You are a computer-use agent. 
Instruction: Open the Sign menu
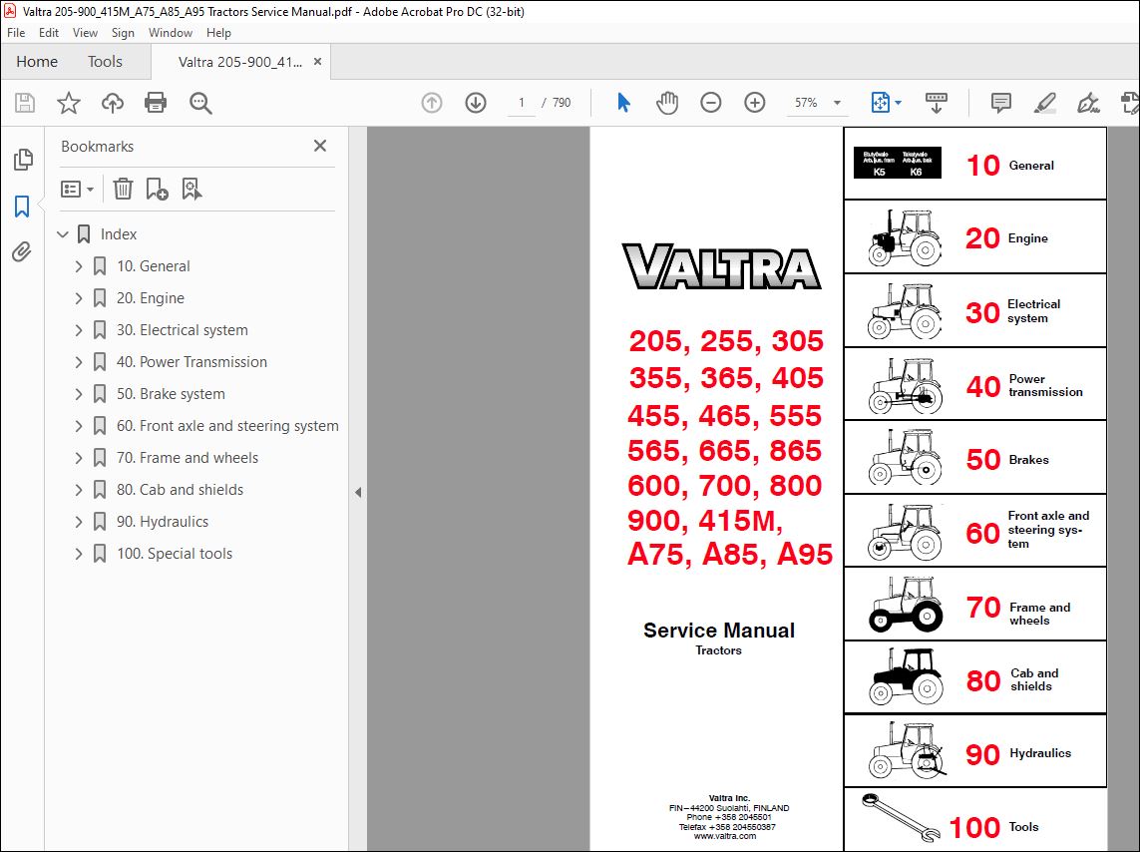point(123,33)
